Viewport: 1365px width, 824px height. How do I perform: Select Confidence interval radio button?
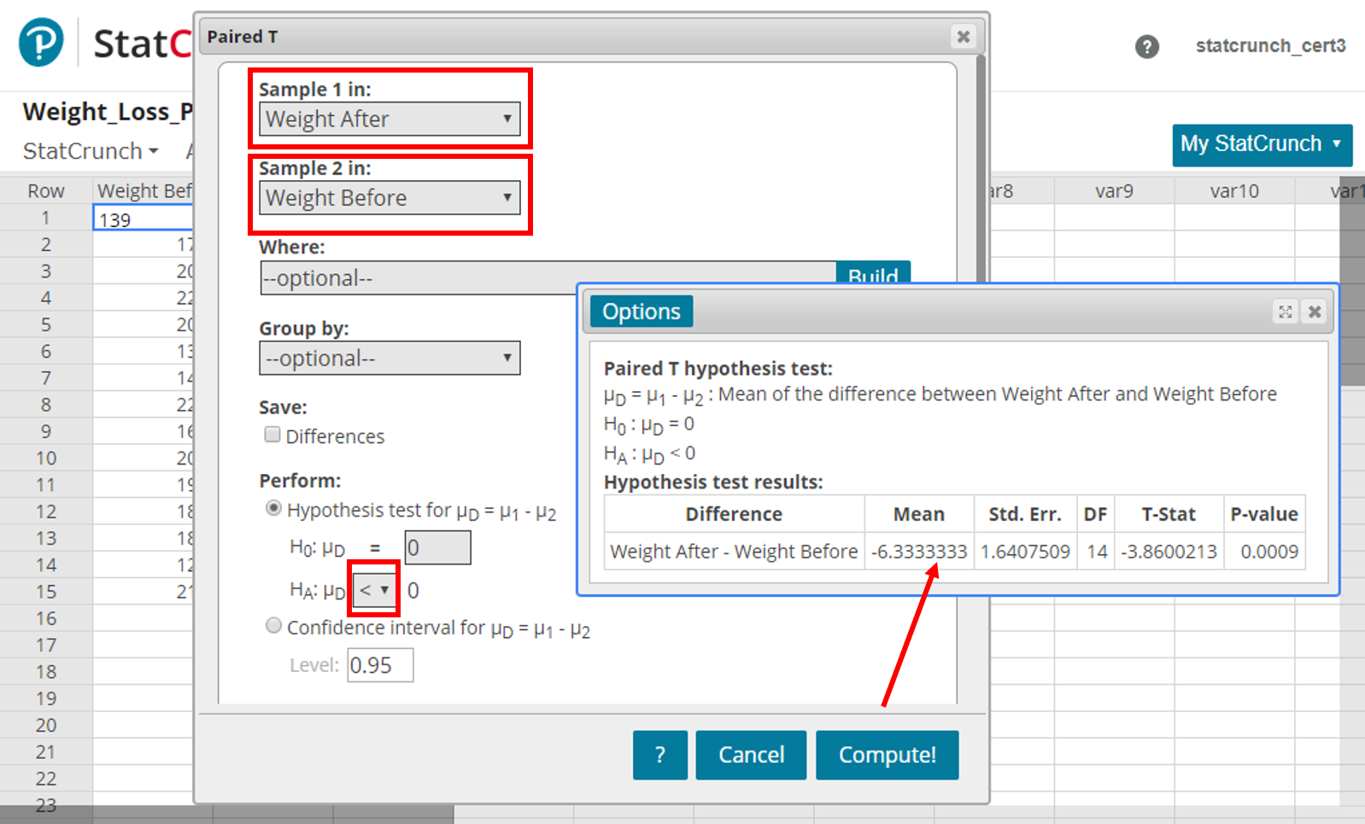point(273,626)
